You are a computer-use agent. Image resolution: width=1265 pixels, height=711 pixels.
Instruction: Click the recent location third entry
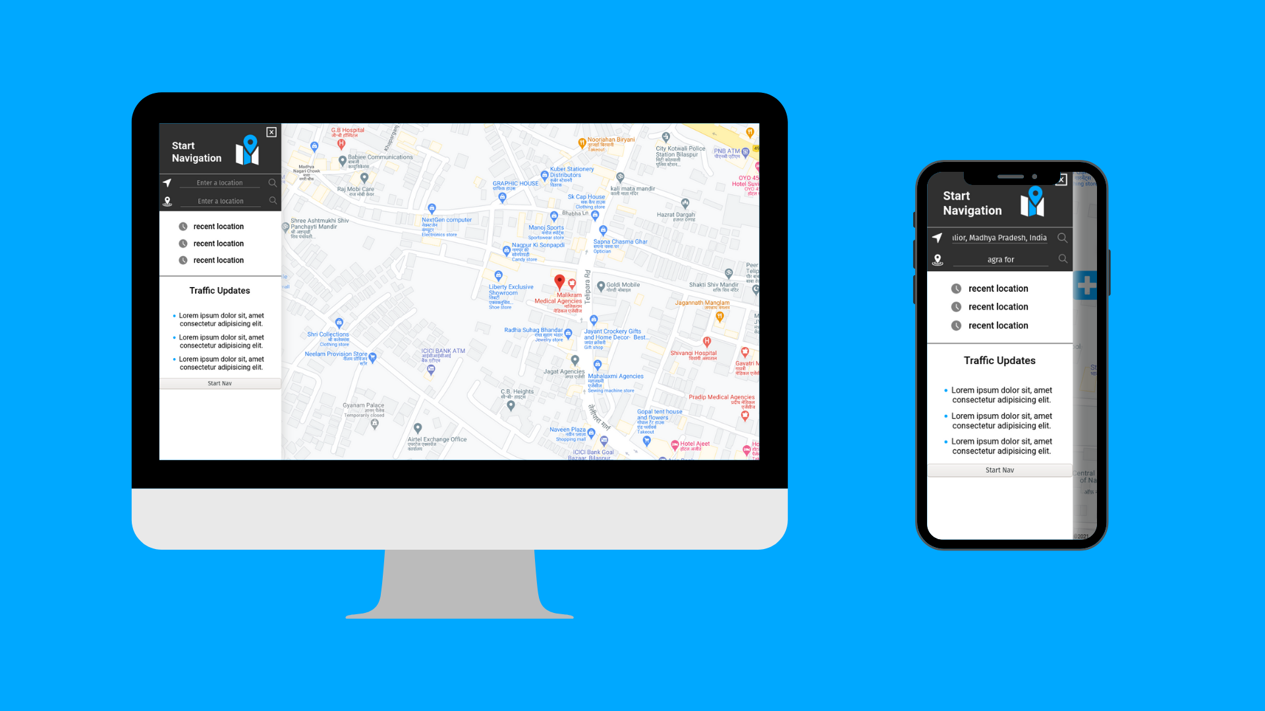coord(219,259)
